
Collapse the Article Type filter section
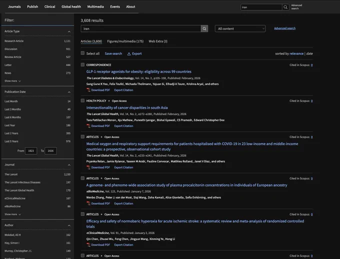(x=69, y=31)
